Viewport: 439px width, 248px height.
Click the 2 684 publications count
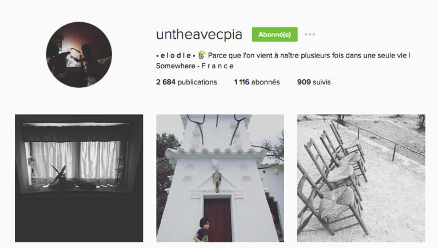pos(186,82)
